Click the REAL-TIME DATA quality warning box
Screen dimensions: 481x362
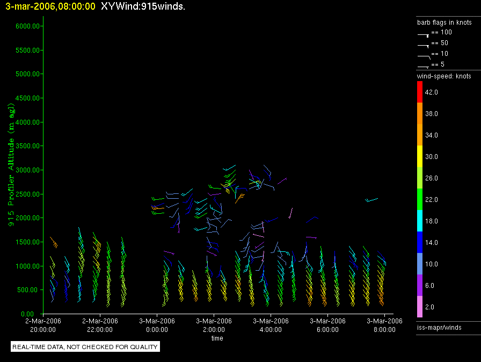[85, 347]
